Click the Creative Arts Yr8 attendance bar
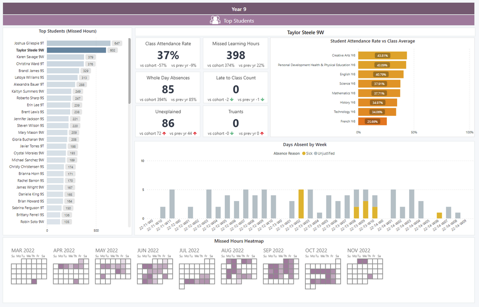 point(382,56)
